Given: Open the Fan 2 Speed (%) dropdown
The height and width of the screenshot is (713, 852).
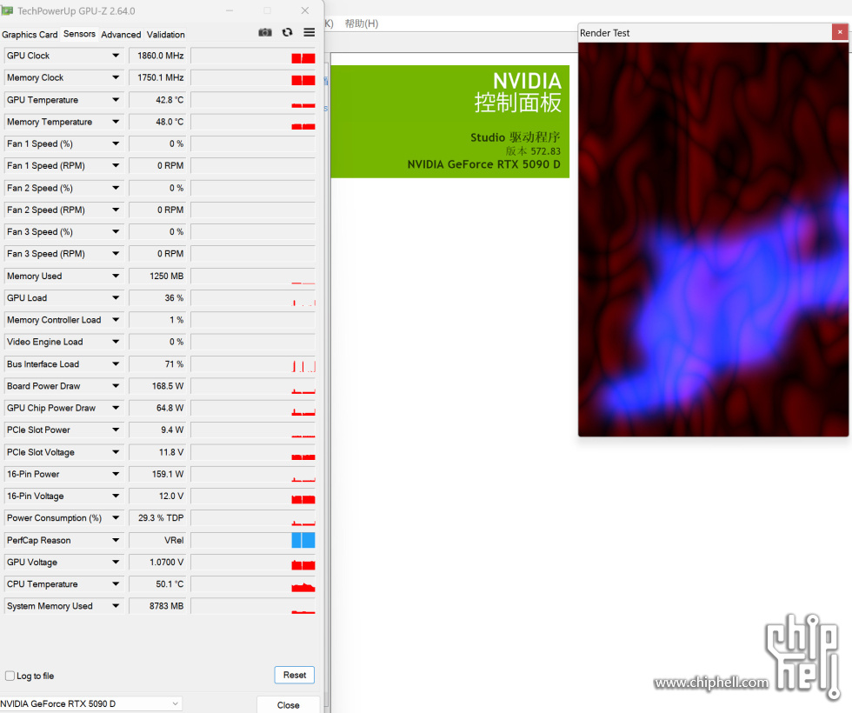Looking at the screenshot, I should [x=116, y=188].
